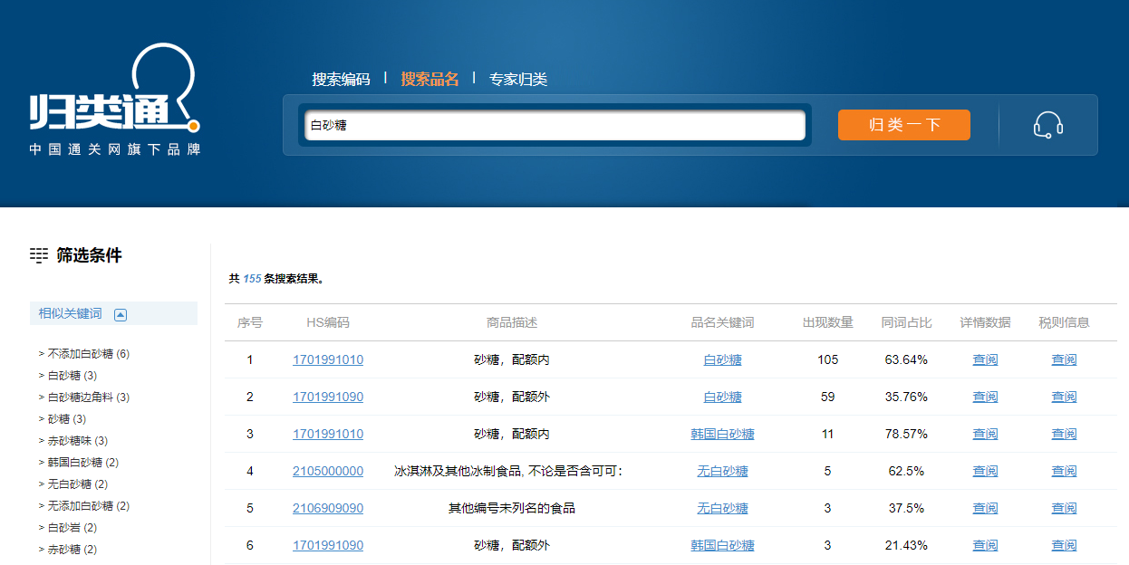This screenshot has width=1129, height=565.
Task: Open HS code 1701991010 in row 1
Action: [328, 359]
